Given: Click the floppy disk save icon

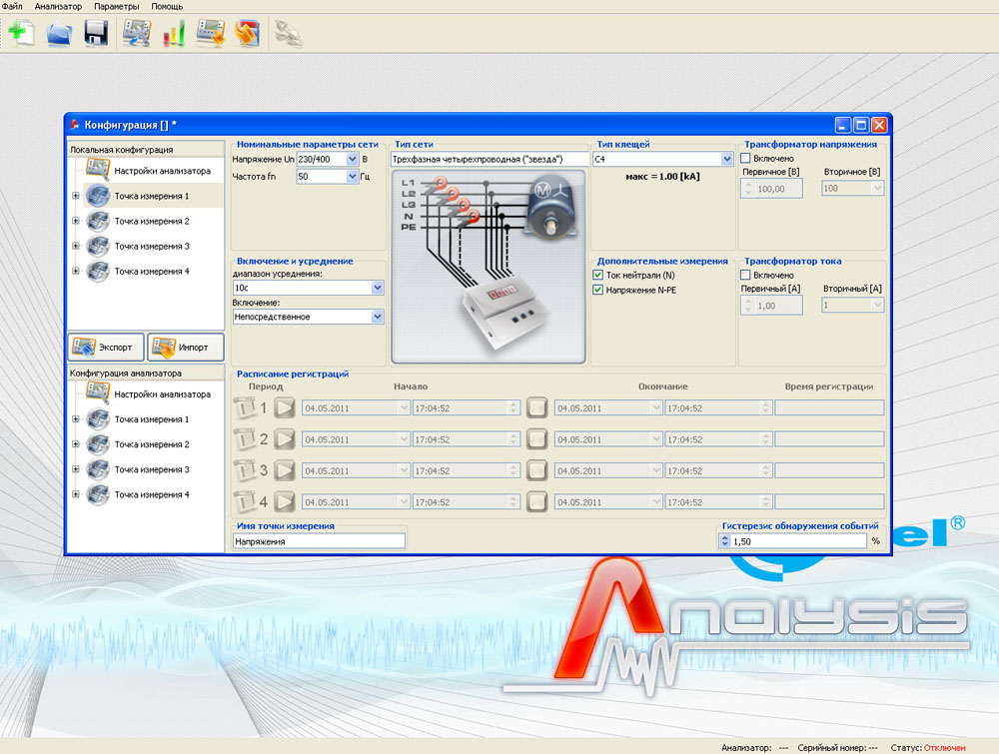Looking at the screenshot, I should pyautogui.click(x=96, y=33).
